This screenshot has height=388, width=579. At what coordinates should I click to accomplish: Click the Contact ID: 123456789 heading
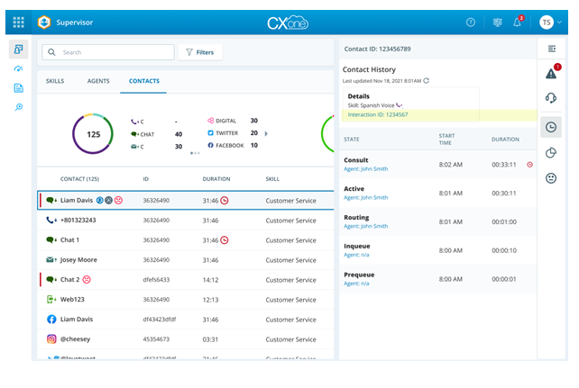coord(377,49)
